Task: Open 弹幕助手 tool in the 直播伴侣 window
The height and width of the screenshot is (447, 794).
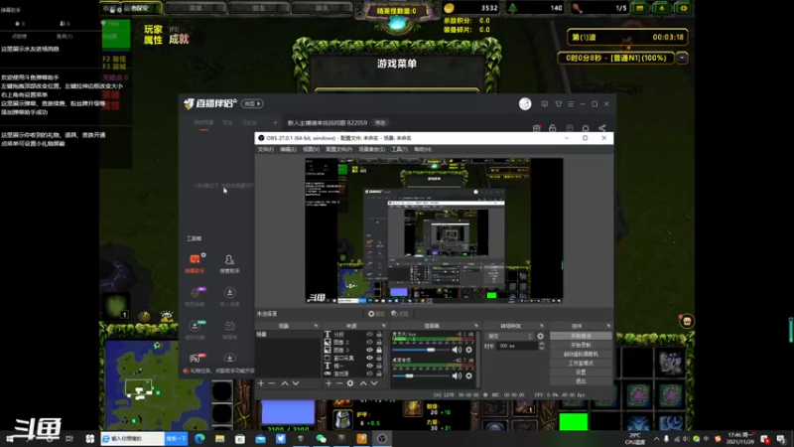Action: [195, 264]
